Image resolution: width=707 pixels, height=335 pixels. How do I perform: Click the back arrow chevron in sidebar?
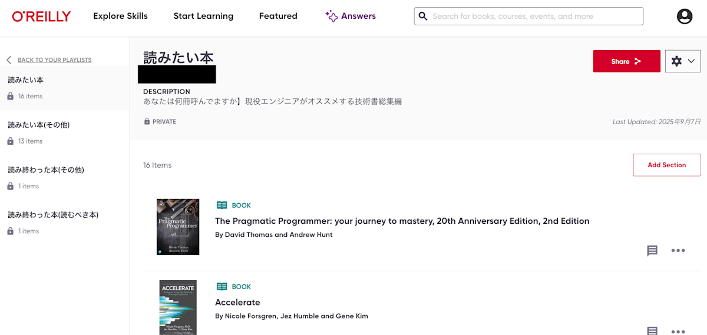point(9,60)
